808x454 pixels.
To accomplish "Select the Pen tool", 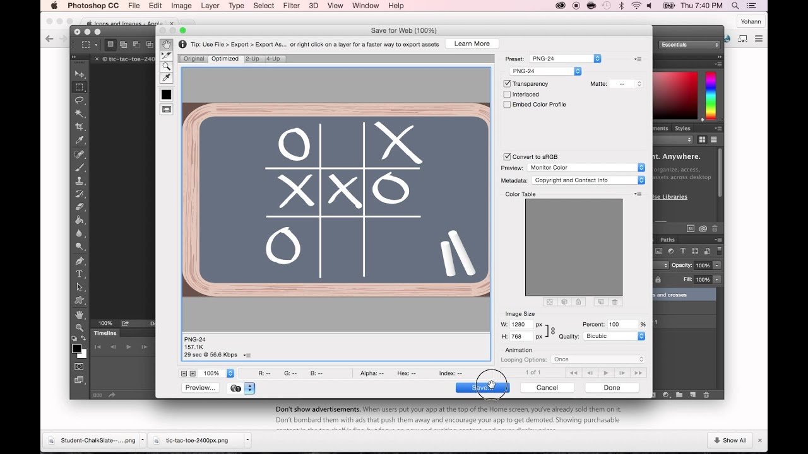I will (x=80, y=260).
